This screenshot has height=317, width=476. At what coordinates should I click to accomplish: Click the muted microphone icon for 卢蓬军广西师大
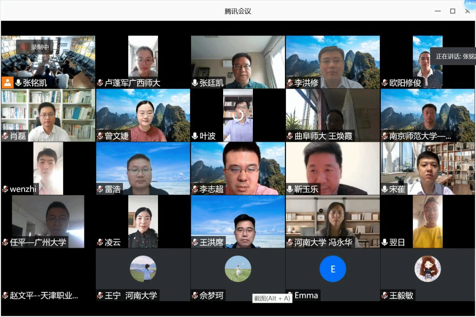(x=100, y=83)
